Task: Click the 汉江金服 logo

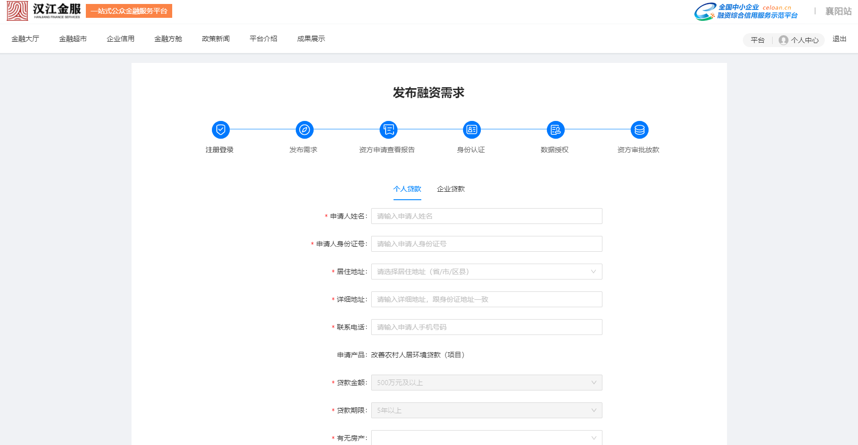Action: (x=44, y=11)
